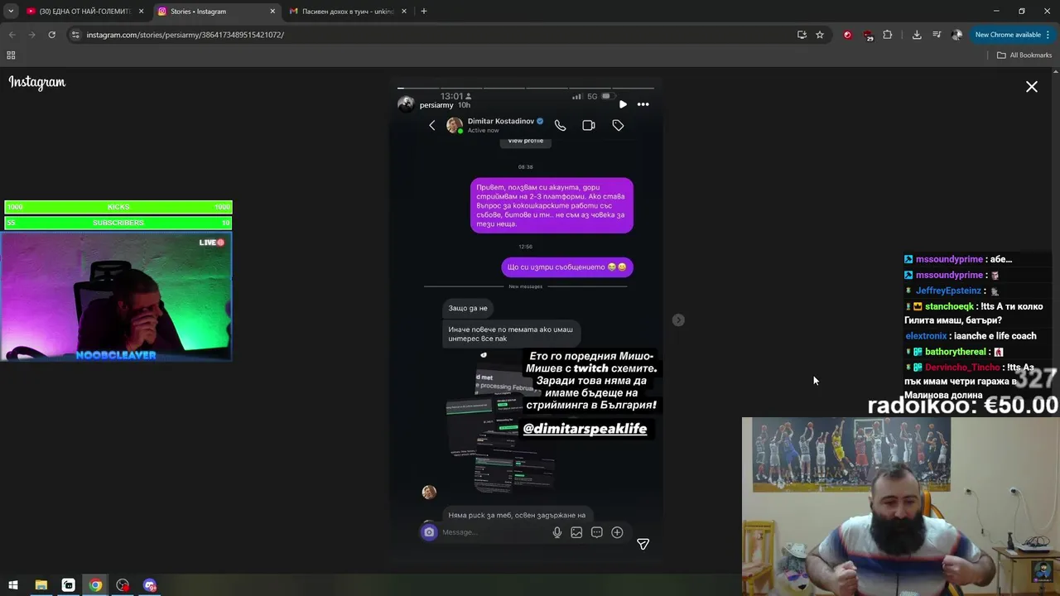Click the install app icon in address bar
The width and height of the screenshot is (1060, 596).
[x=802, y=35]
